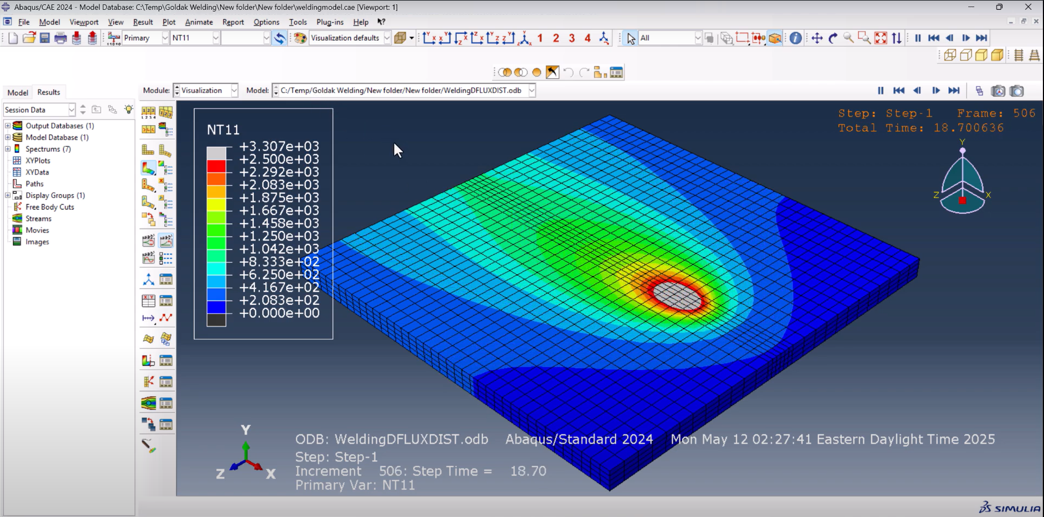Screen dimensions: 1044x517
Task: Switch to the Model tab
Action: pyautogui.click(x=17, y=92)
